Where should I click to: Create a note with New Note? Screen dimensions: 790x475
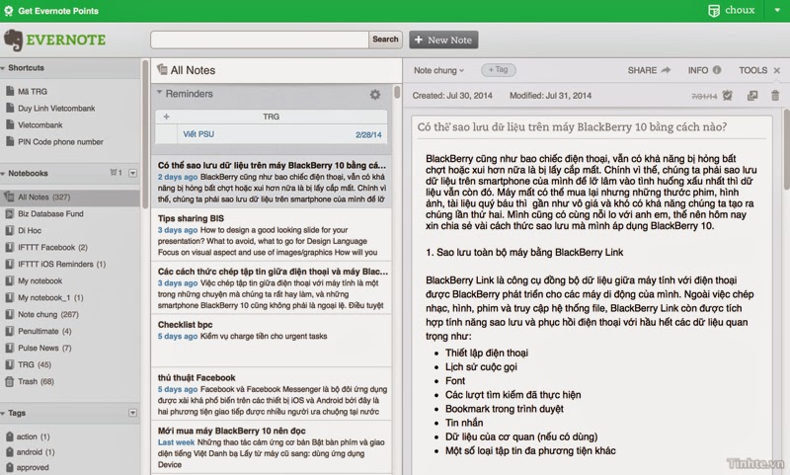[443, 40]
